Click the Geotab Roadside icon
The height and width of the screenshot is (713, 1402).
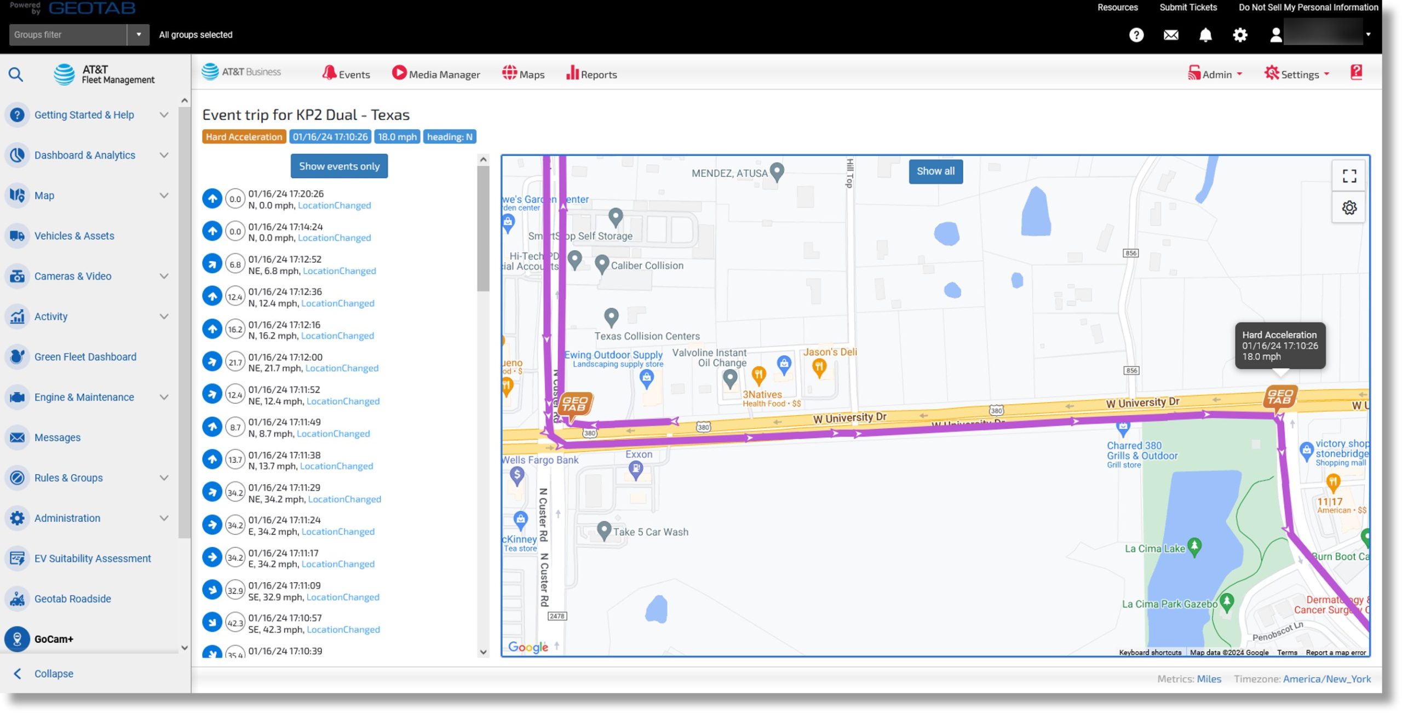point(17,599)
